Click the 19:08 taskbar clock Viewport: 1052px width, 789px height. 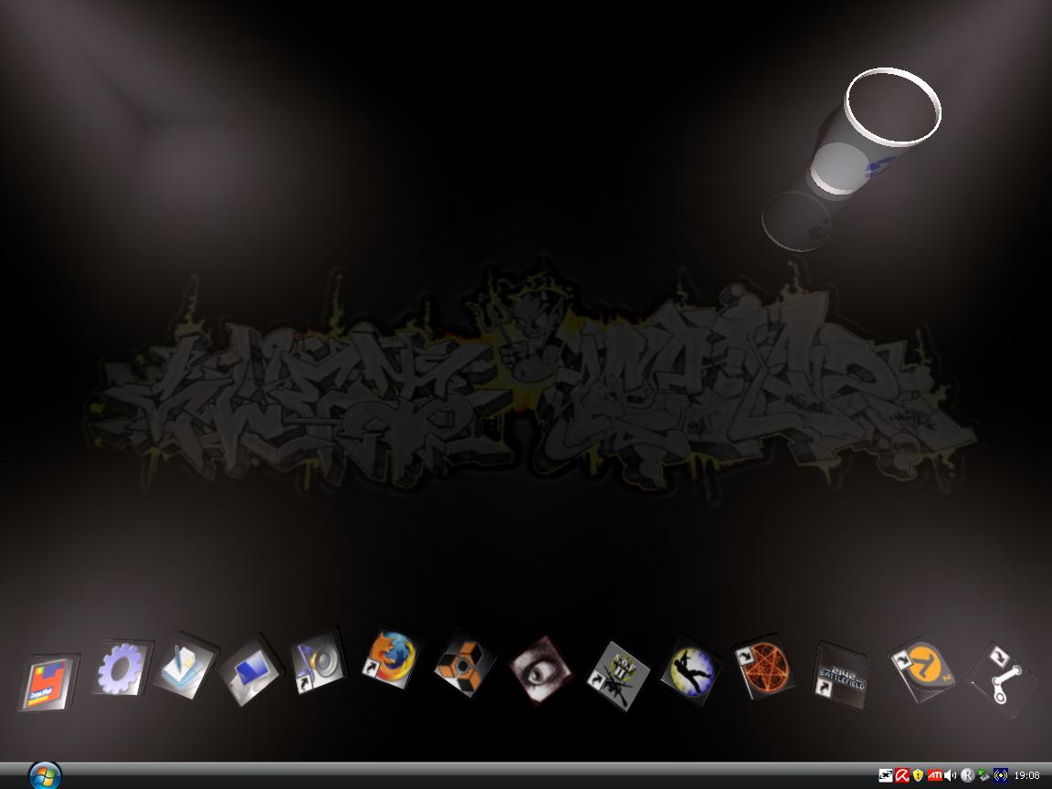1026,775
